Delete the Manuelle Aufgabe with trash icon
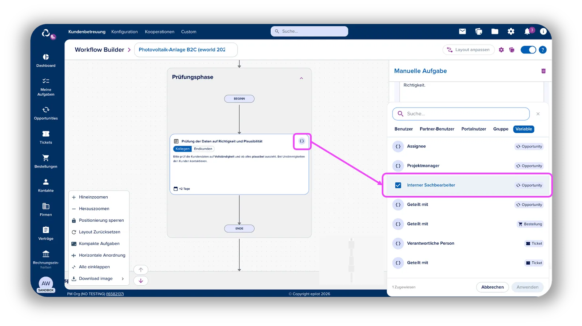 543,71
